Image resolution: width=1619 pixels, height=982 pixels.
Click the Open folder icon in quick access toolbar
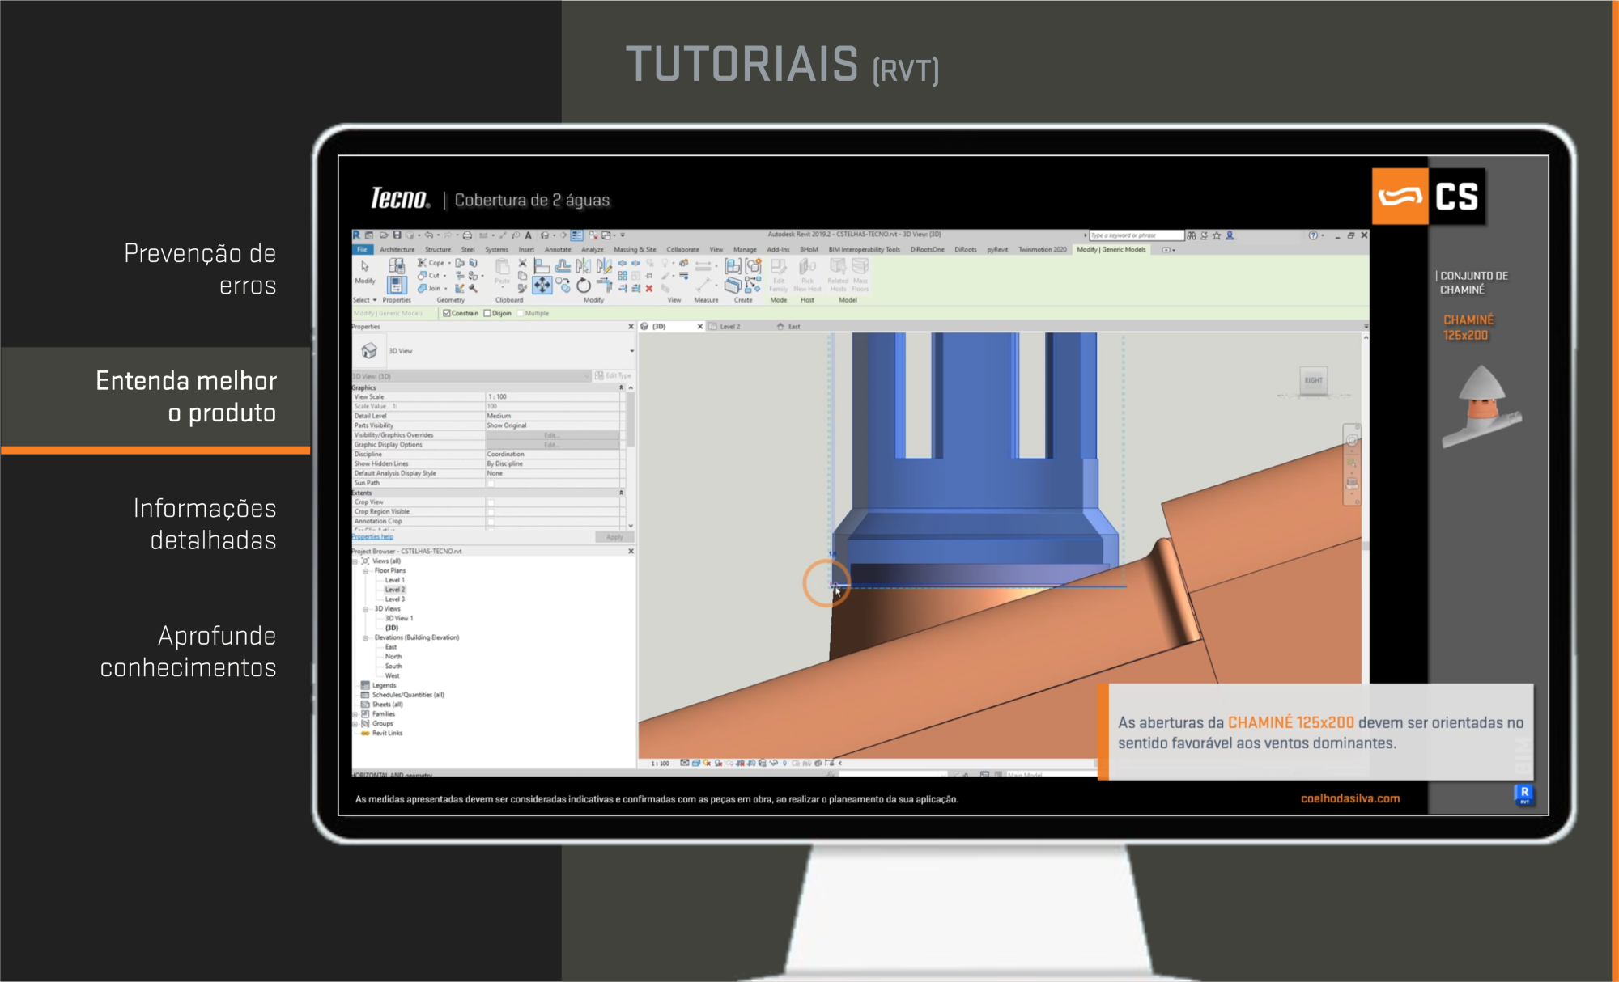(384, 235)
